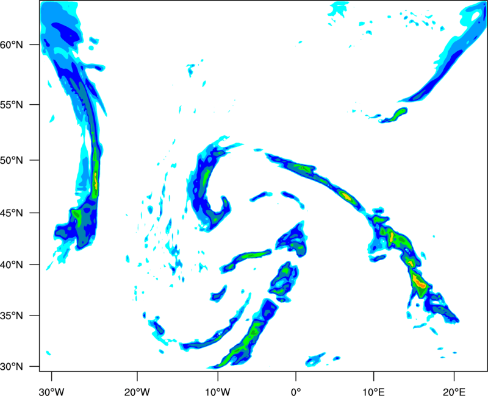The height and width of the screenshot is (396, 488).
Task: Click the 30°N latitude label
Action: point(12,367)
